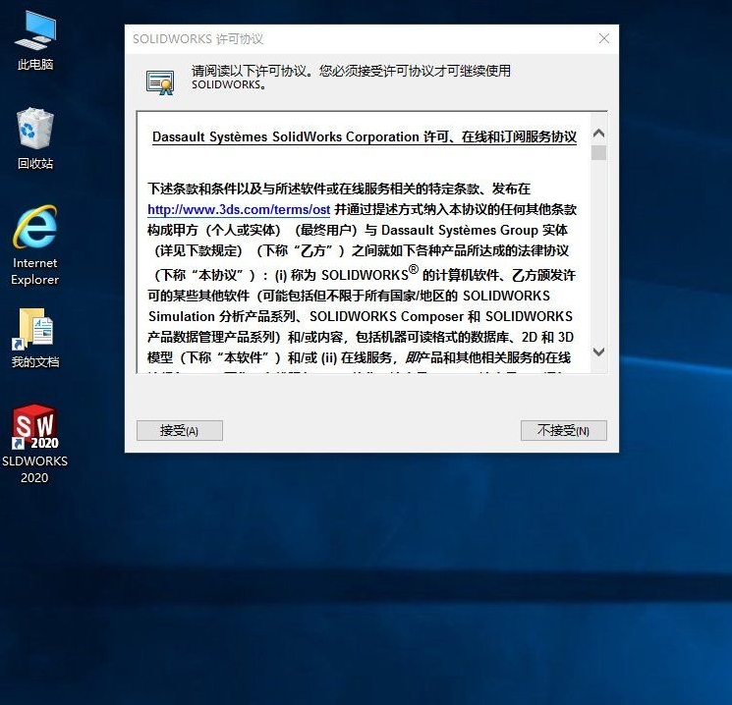This screenshot has height=705, width=732.
Task: Click the SLDWORKS 2020 desktop shortcut
Action: click(x=34, y=444)
